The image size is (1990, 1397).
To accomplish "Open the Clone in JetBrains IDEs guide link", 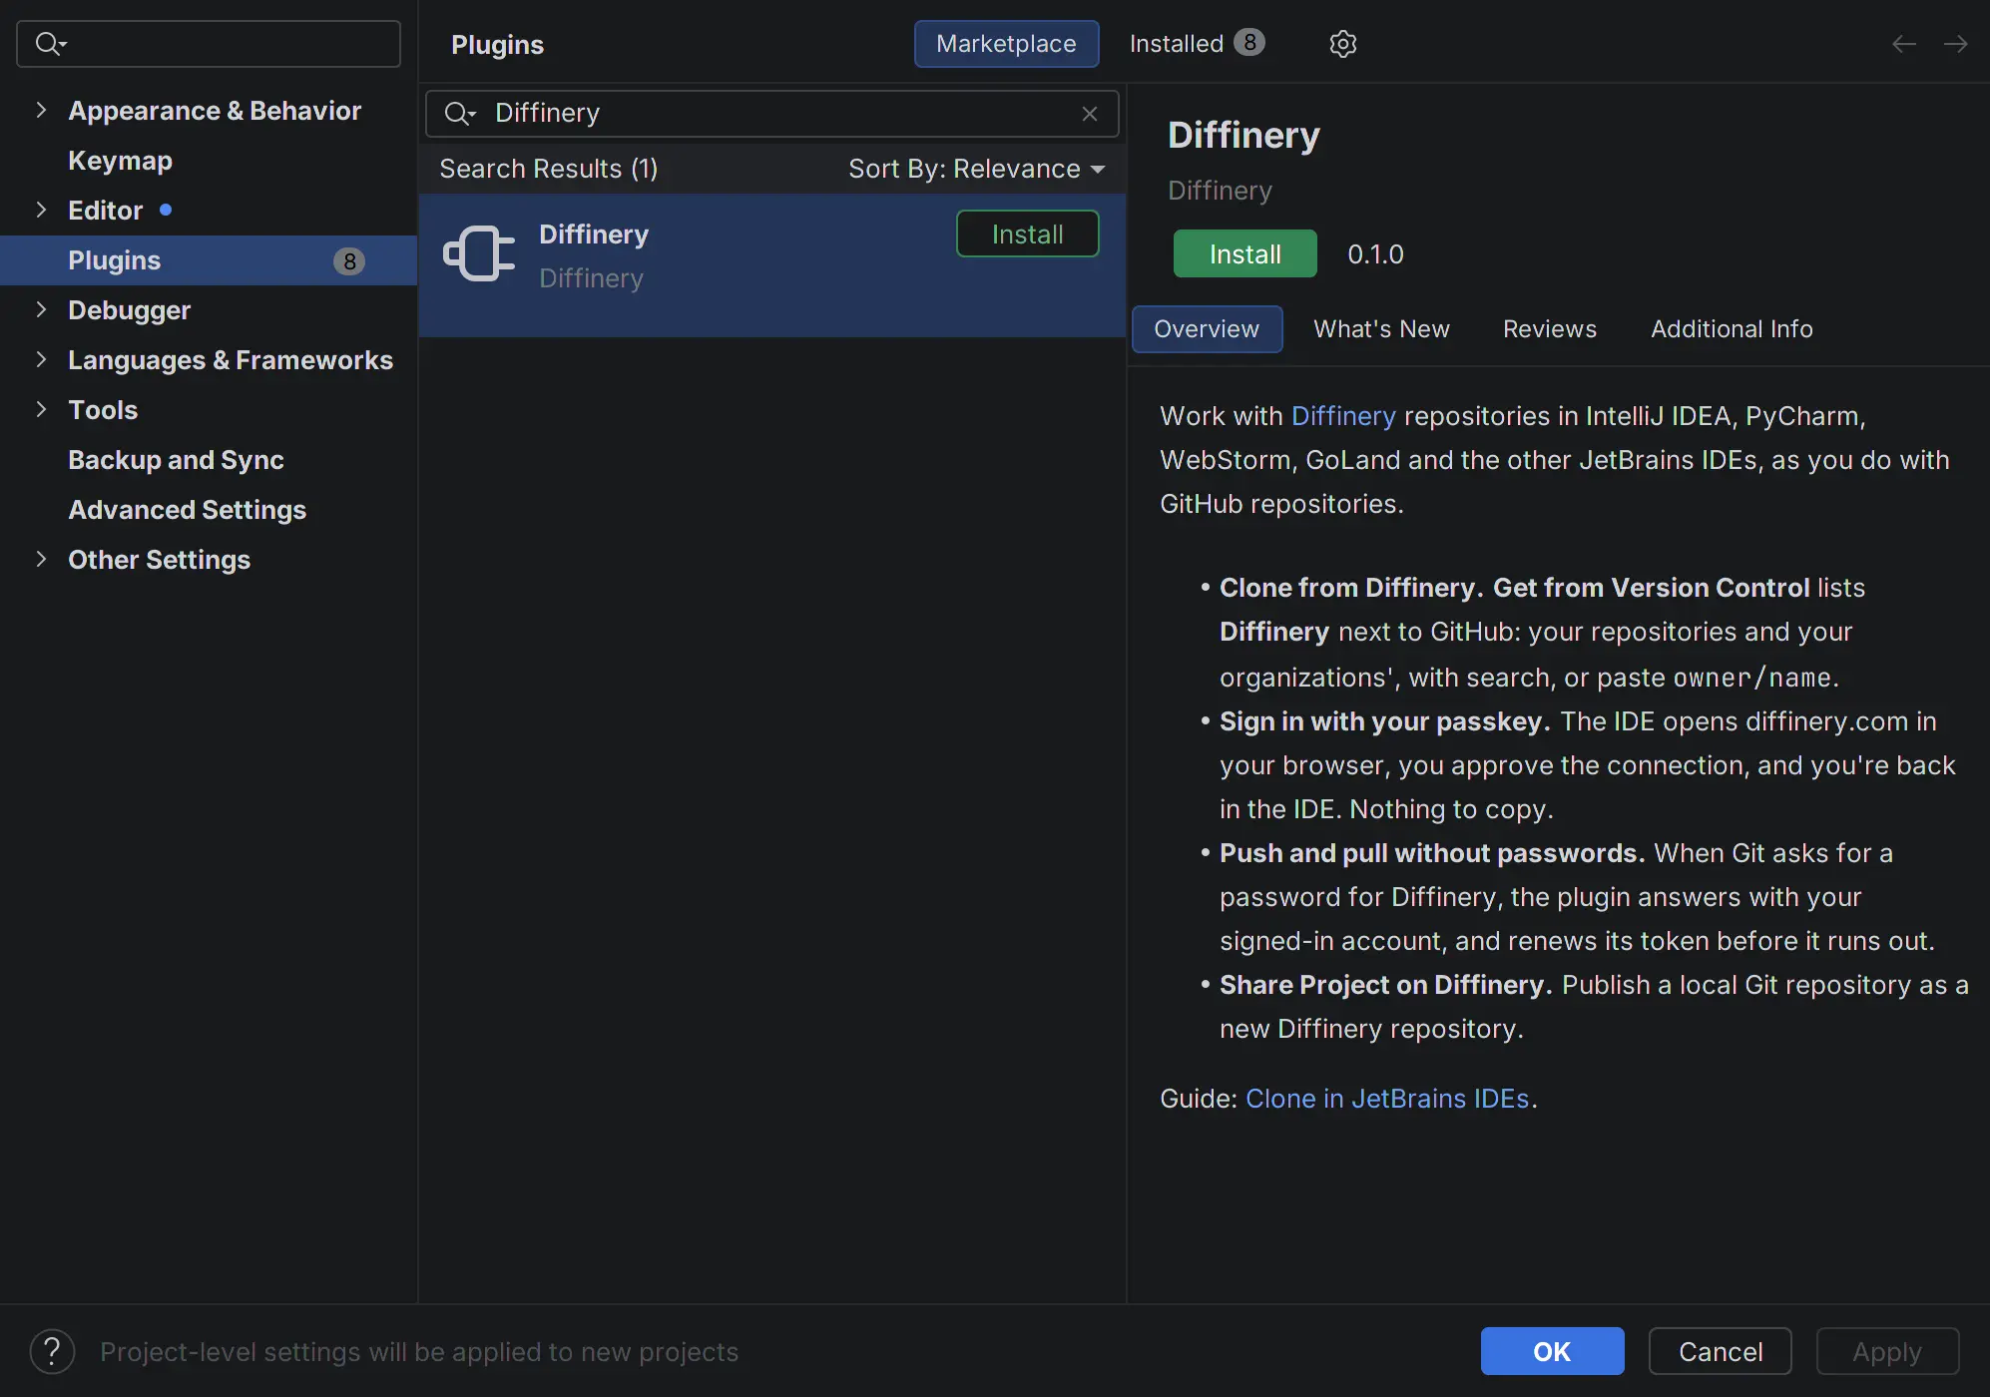I will pos(1387,1099).
